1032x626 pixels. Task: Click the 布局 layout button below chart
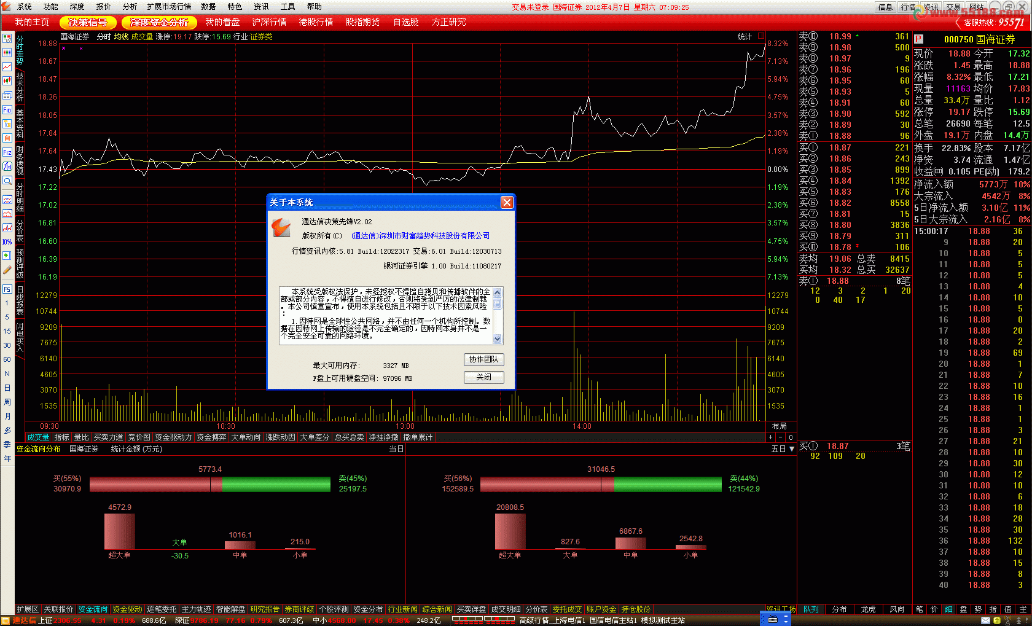[x=779, y=426]
